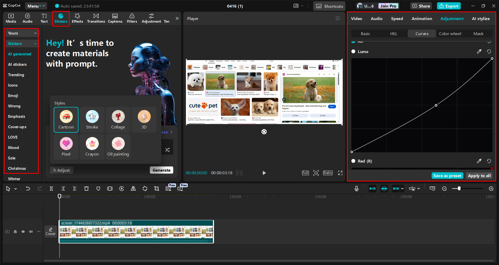Image resolution: width=499 pixels, height=265 pixels.
Task: Switch to the HSL tab
Action: (394, 34)
